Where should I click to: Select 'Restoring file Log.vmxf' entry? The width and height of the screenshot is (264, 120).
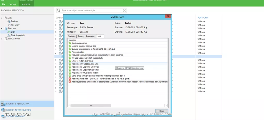[x=85, y=67]
